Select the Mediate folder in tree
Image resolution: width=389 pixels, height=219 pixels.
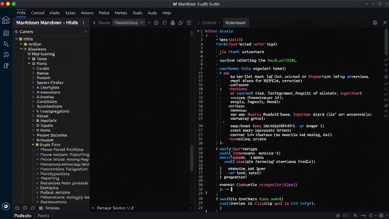tap(48, 121)
